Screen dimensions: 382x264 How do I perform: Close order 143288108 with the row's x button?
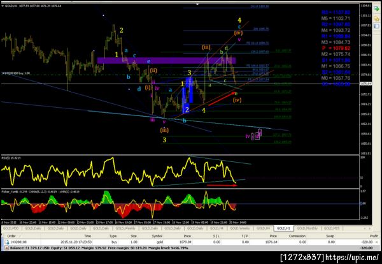click(378, 242)
